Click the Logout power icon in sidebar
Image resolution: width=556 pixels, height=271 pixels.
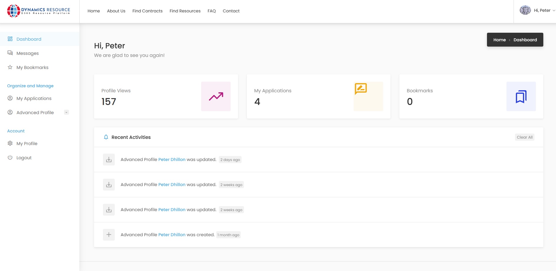tap(10, 157)
